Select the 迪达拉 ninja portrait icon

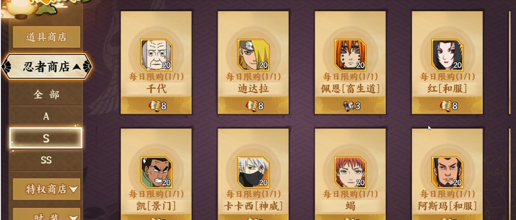253,55
